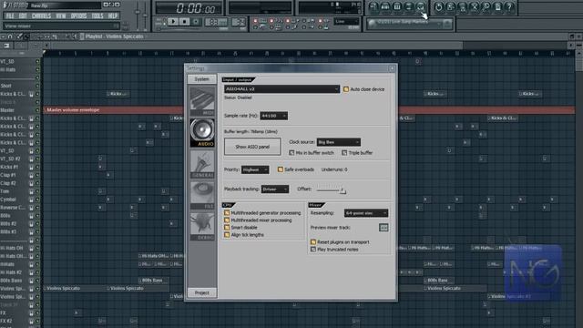The image size is (583, 328).
Task: Click the playlist view icon in top toolbar
Action: click(x=373, y=7)
